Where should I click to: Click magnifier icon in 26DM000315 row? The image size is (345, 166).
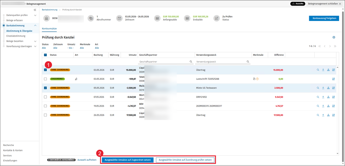pos(318,106)
